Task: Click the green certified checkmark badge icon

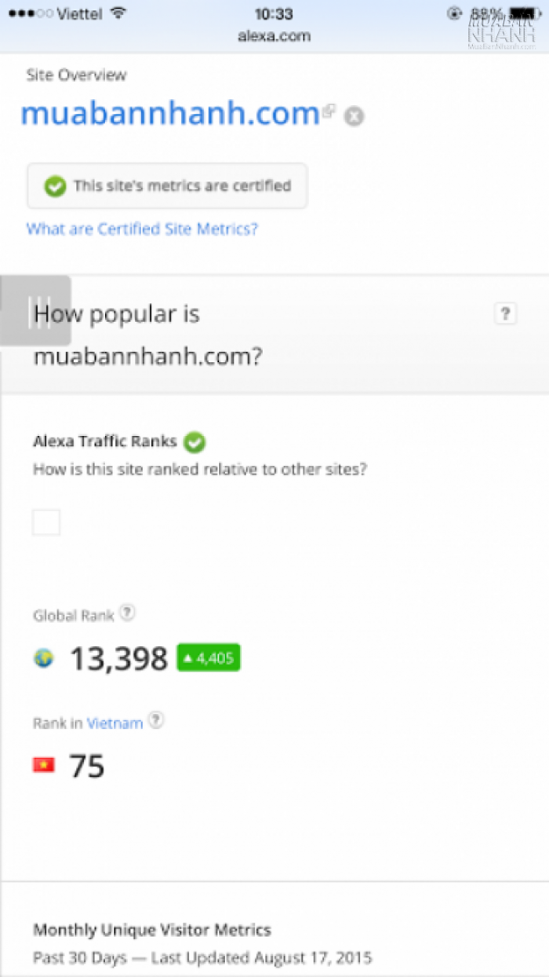Action: [x=55, y=186]
